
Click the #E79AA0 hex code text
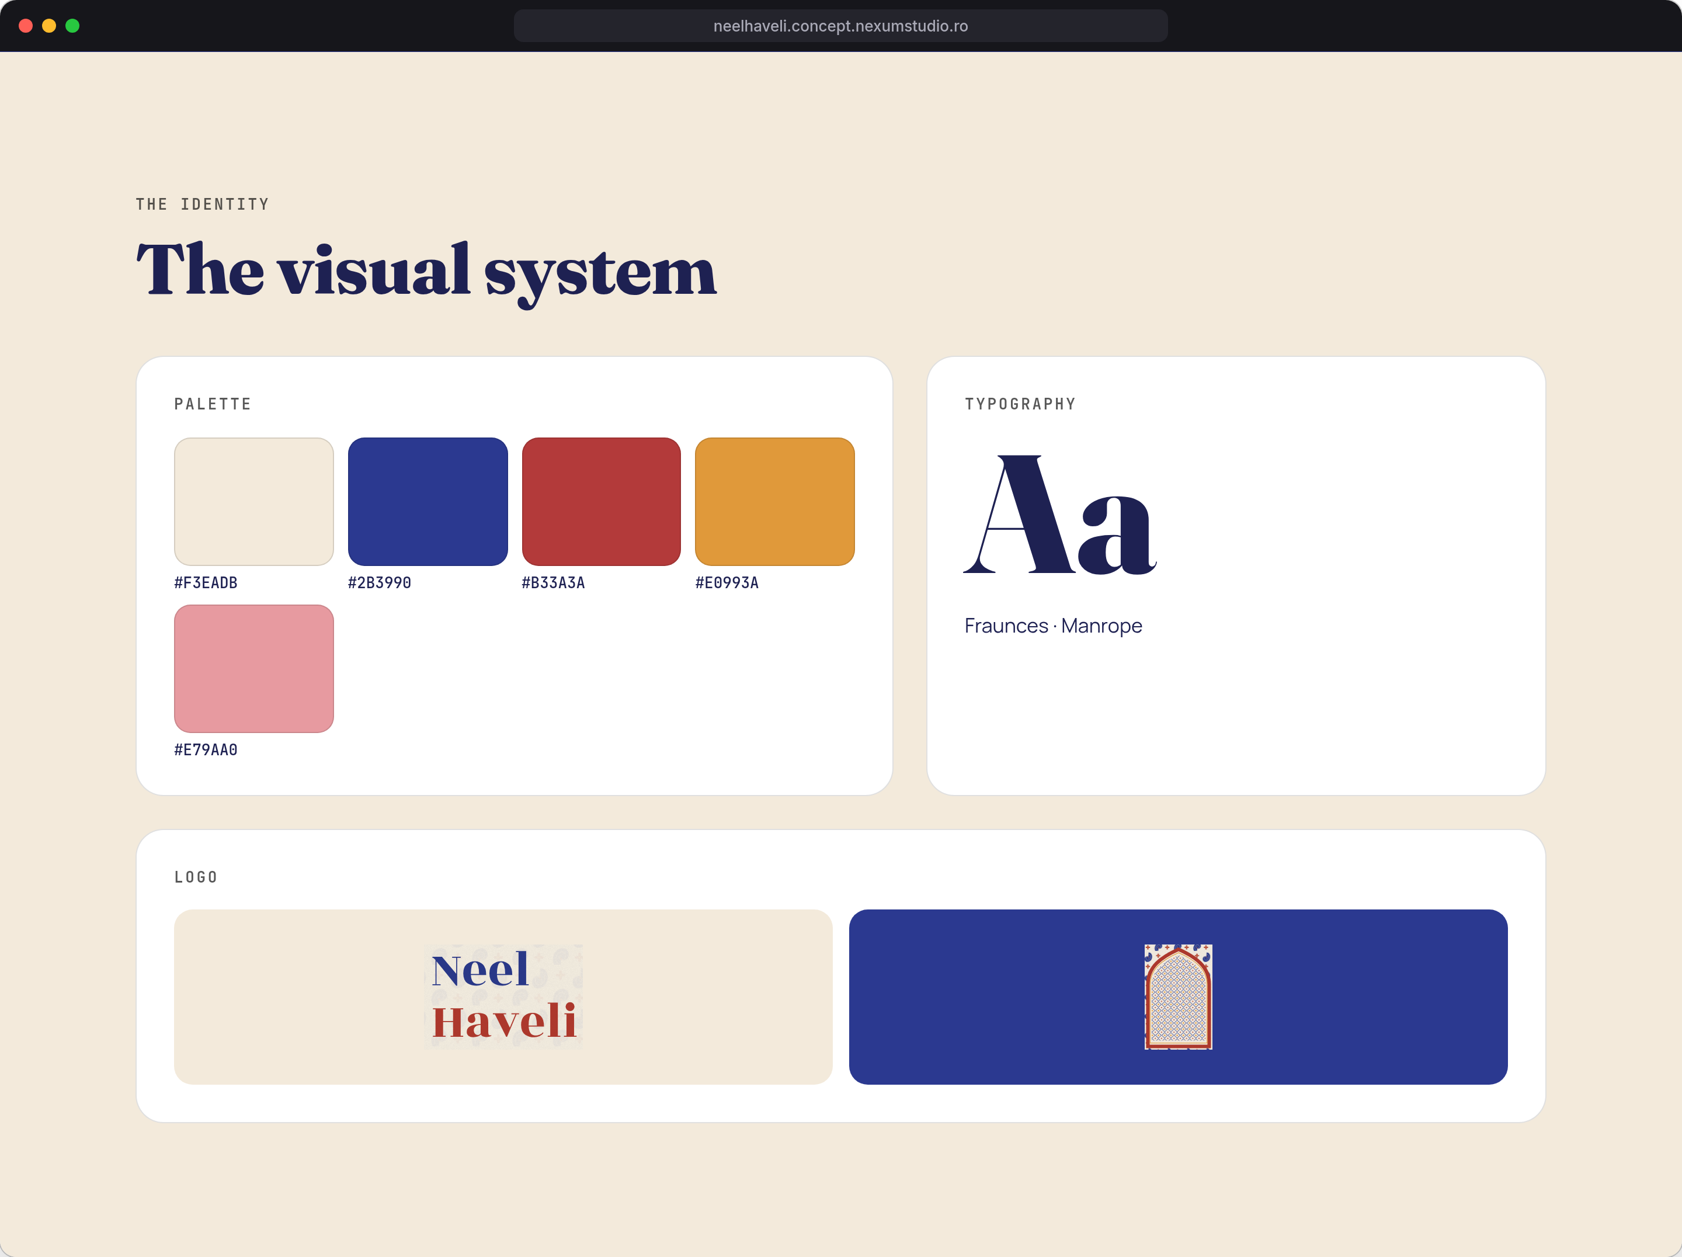(x=206, y=750)
